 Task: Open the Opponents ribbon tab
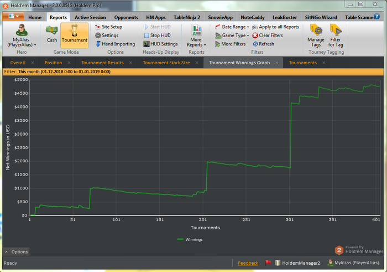pyautogui.click(x=126, y=17)
